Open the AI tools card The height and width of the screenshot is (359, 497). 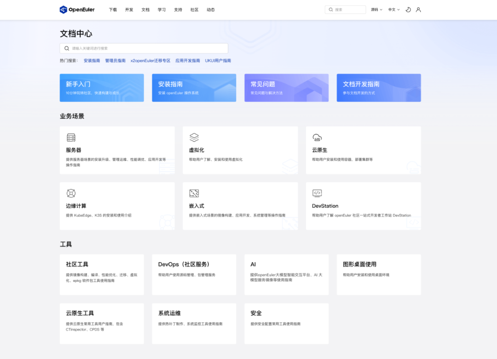tap(287, 274)
